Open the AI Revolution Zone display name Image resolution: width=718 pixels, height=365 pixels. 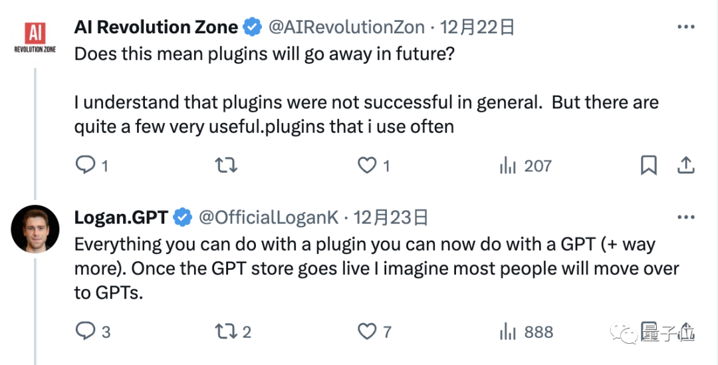point(156,27)
